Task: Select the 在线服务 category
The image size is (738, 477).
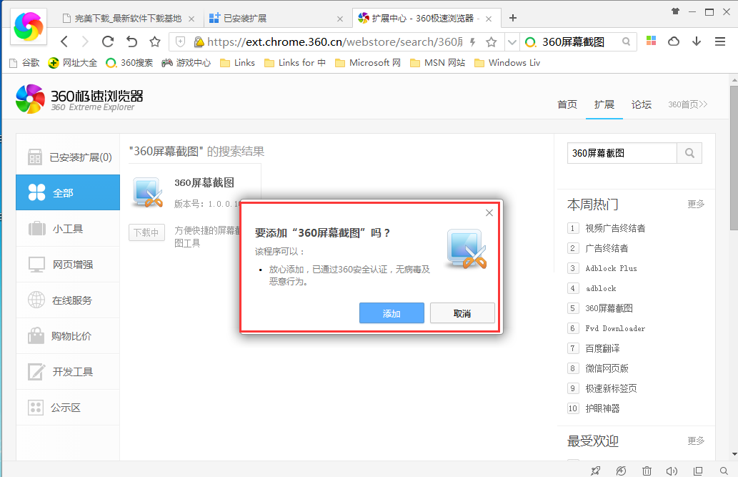Action: coord(68,300)
